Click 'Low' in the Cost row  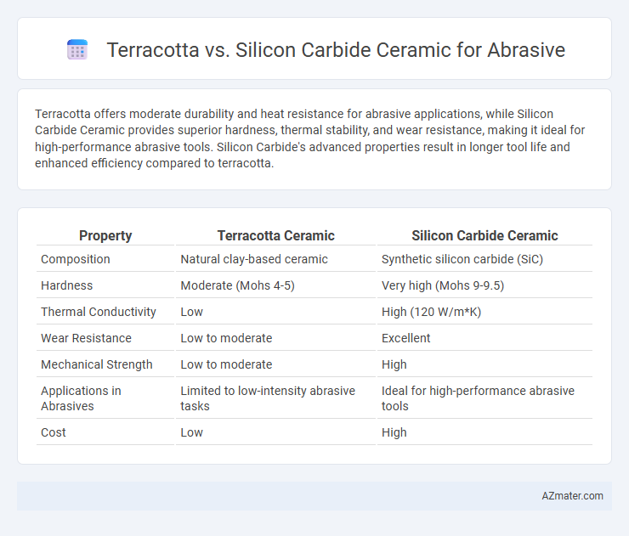point(192,432)
